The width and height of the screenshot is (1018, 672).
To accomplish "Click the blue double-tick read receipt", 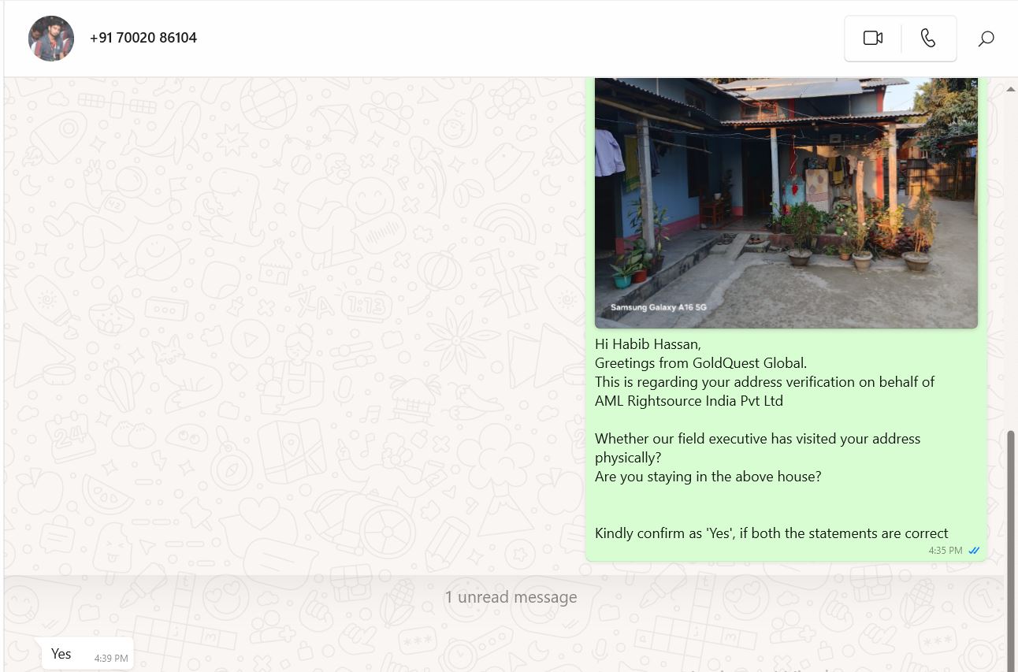I will pos(974,551).
